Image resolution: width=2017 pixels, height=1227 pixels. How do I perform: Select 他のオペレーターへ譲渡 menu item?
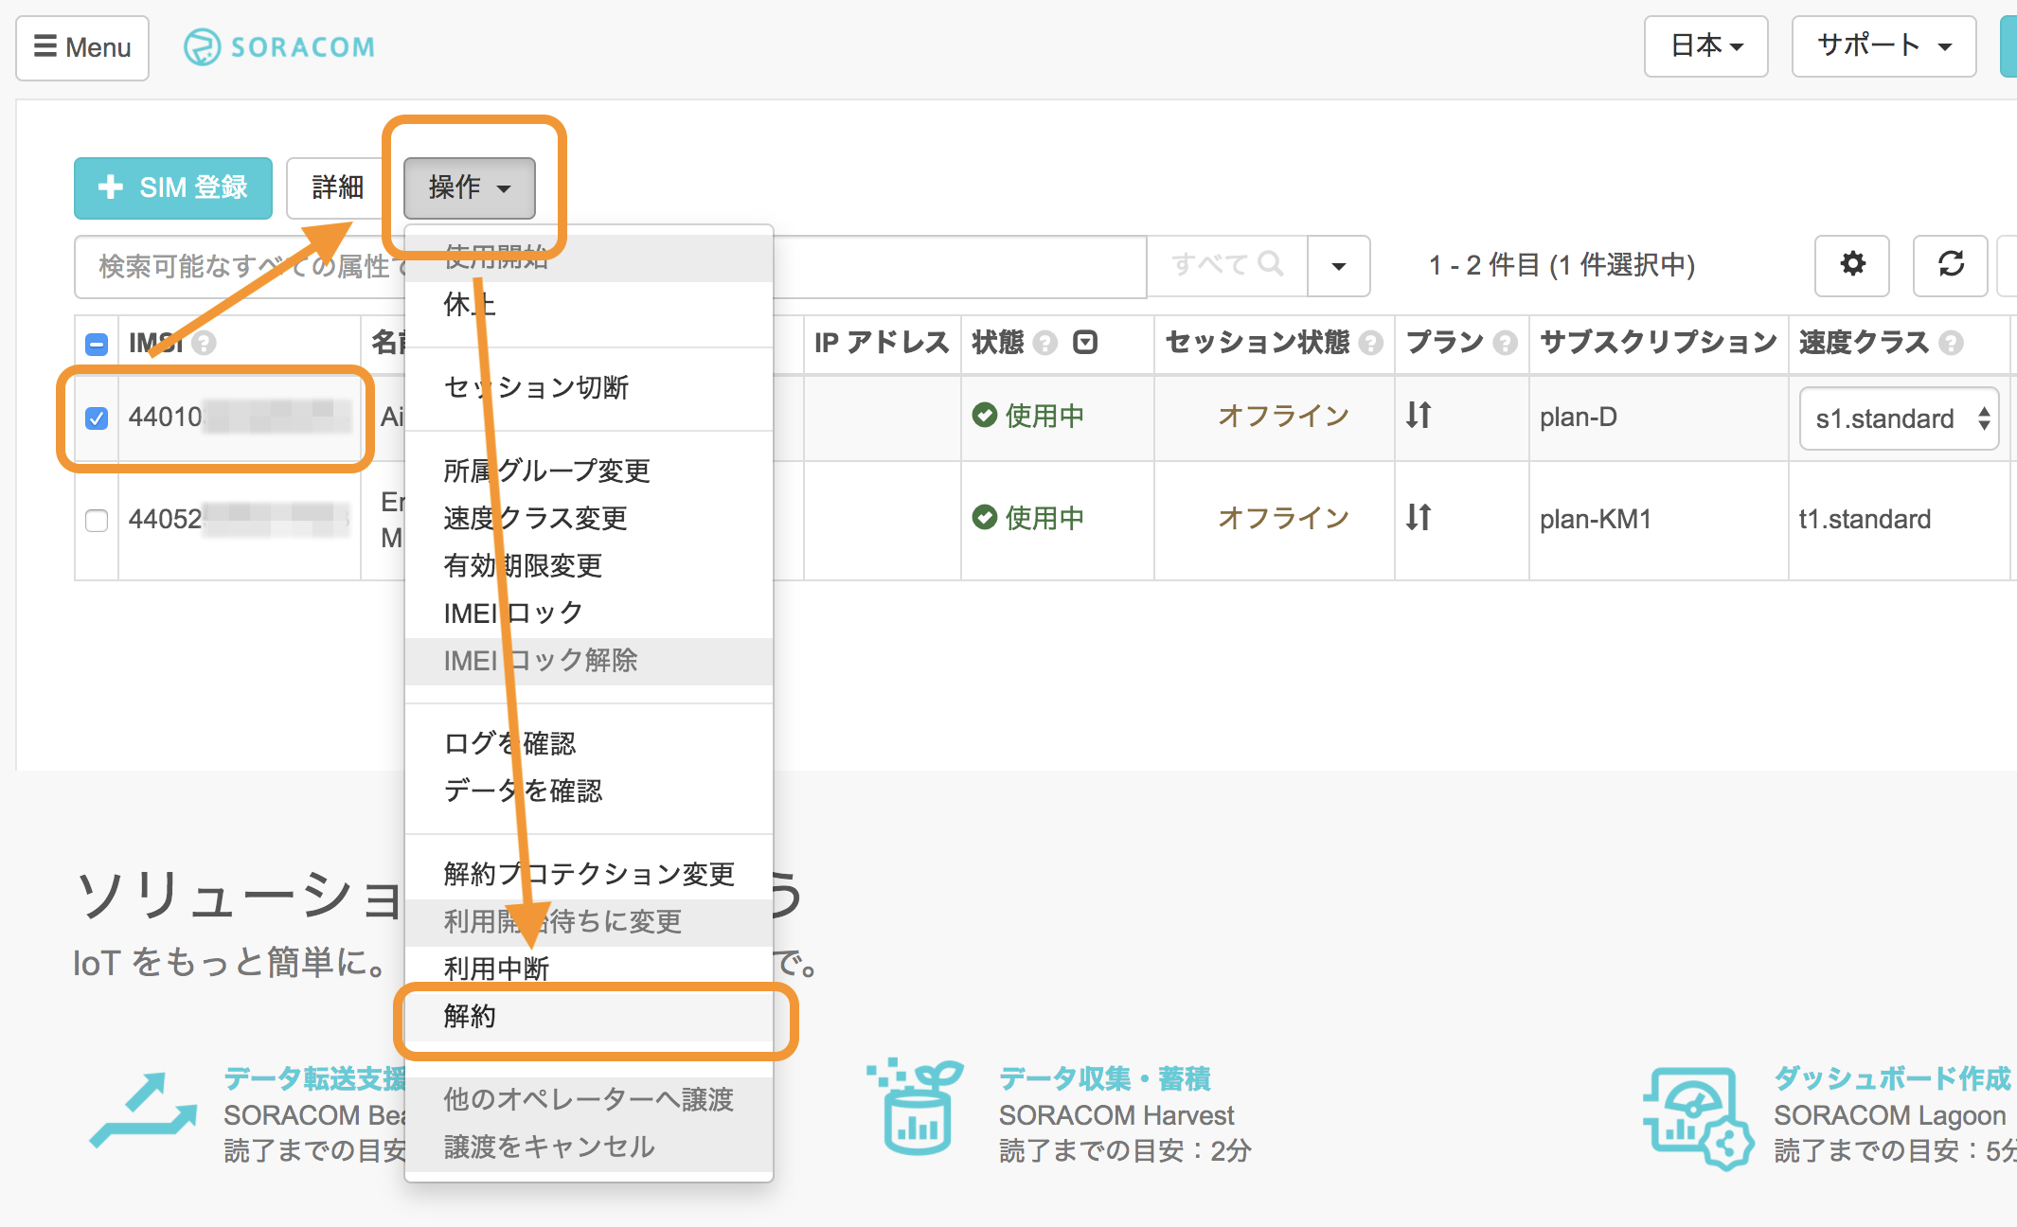click(x=589, y=1100)
